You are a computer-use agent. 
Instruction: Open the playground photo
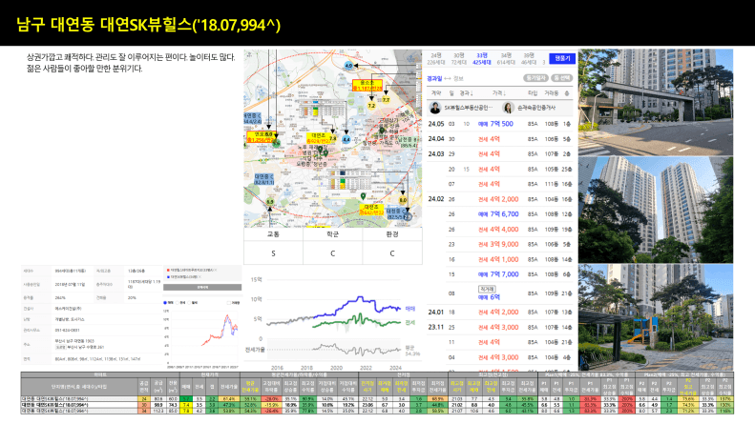point(656,316)
